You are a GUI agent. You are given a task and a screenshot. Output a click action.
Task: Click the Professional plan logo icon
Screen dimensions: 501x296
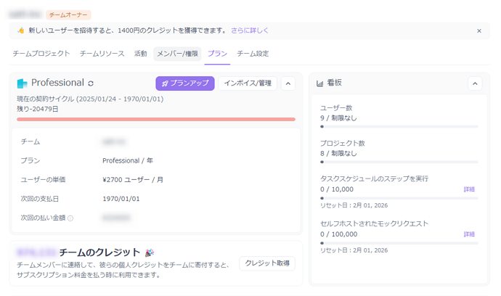pos(23,84)
